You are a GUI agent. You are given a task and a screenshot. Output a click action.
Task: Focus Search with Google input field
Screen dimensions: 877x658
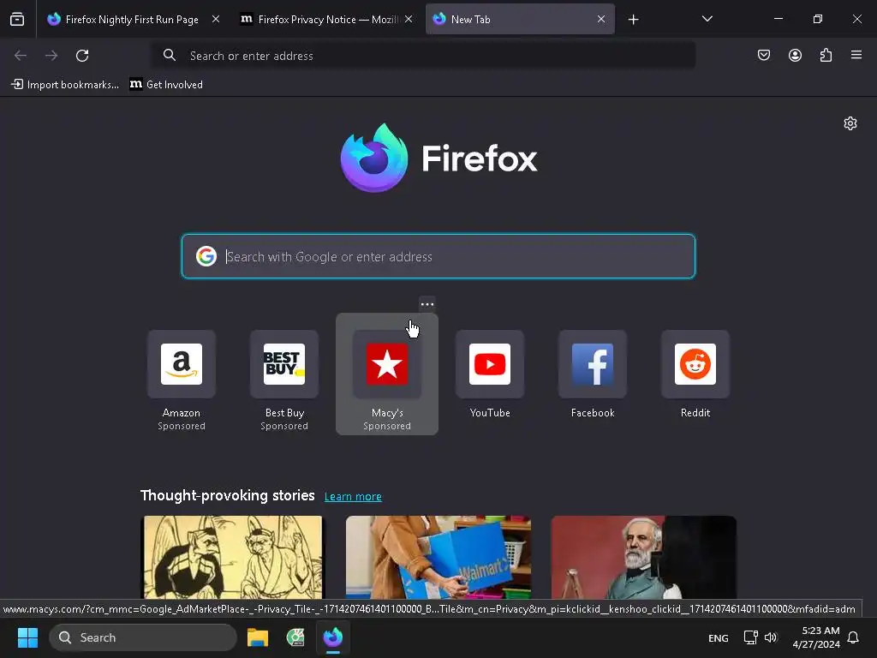pyautogui.click(x=438, y=256)
